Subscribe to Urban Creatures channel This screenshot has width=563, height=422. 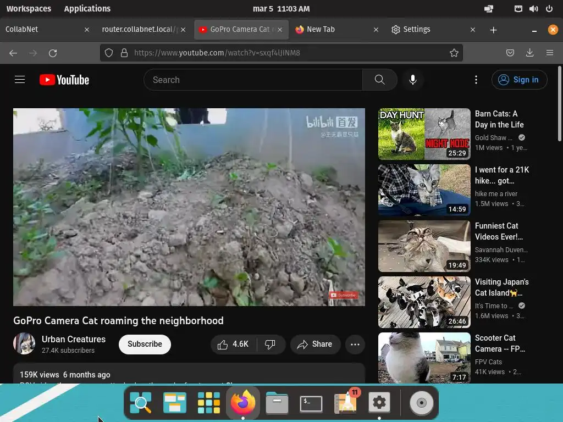[145, 344]
